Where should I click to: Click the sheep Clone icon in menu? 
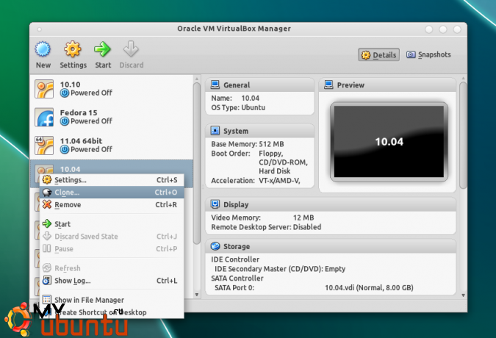47,193
